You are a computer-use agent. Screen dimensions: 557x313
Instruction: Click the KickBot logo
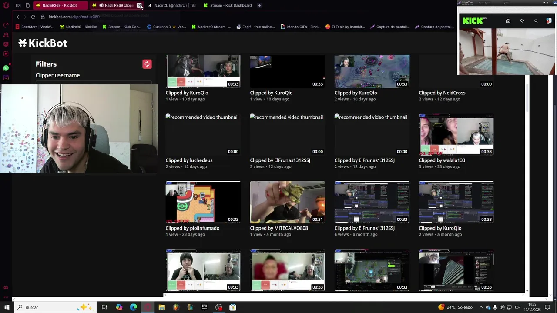point(43,43)
